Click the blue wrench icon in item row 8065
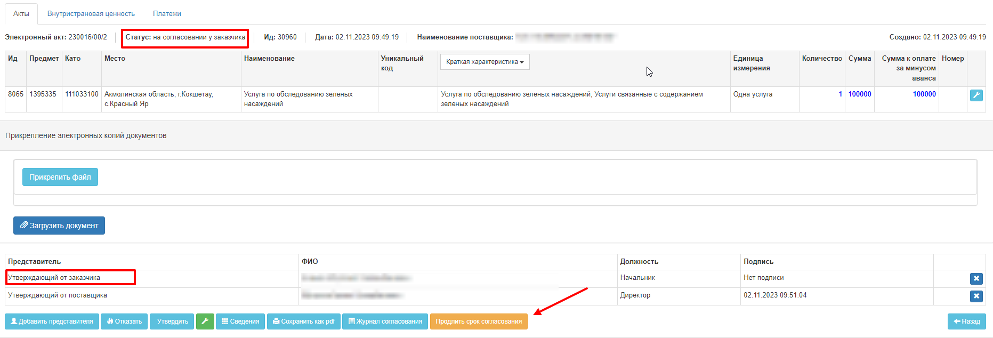Viewport: 993px width, 338px height. click(976, 95)
